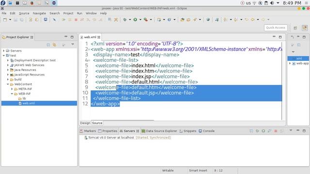
Task: Click the clock showing 8:49 PM
Action: click(292, 3)
